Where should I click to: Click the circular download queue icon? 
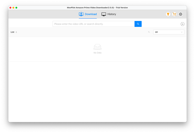(182, 24)
